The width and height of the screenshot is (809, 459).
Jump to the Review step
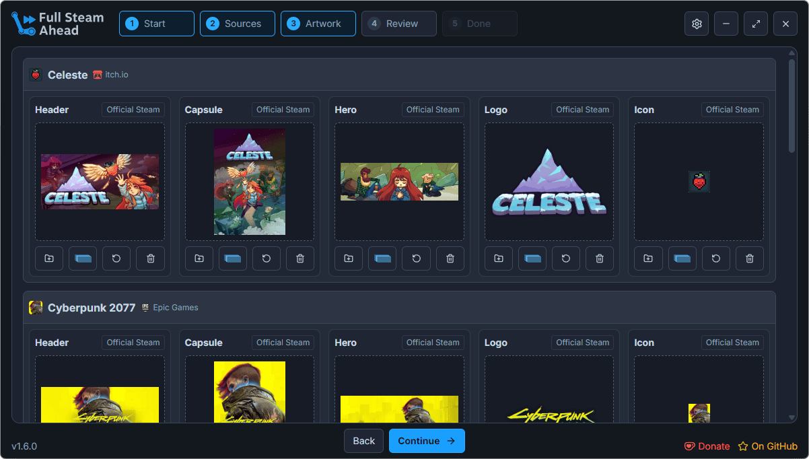point(399,24)
